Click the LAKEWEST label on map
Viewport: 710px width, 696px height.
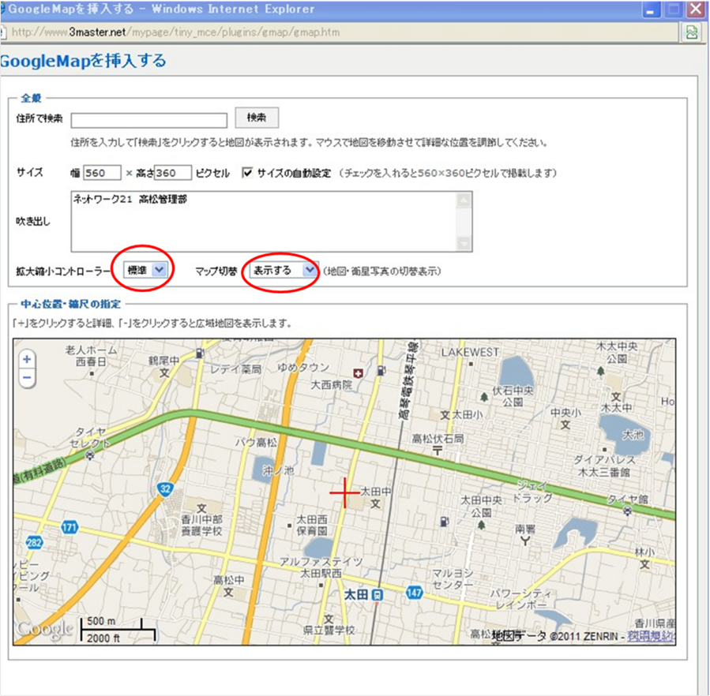point(470,352)
